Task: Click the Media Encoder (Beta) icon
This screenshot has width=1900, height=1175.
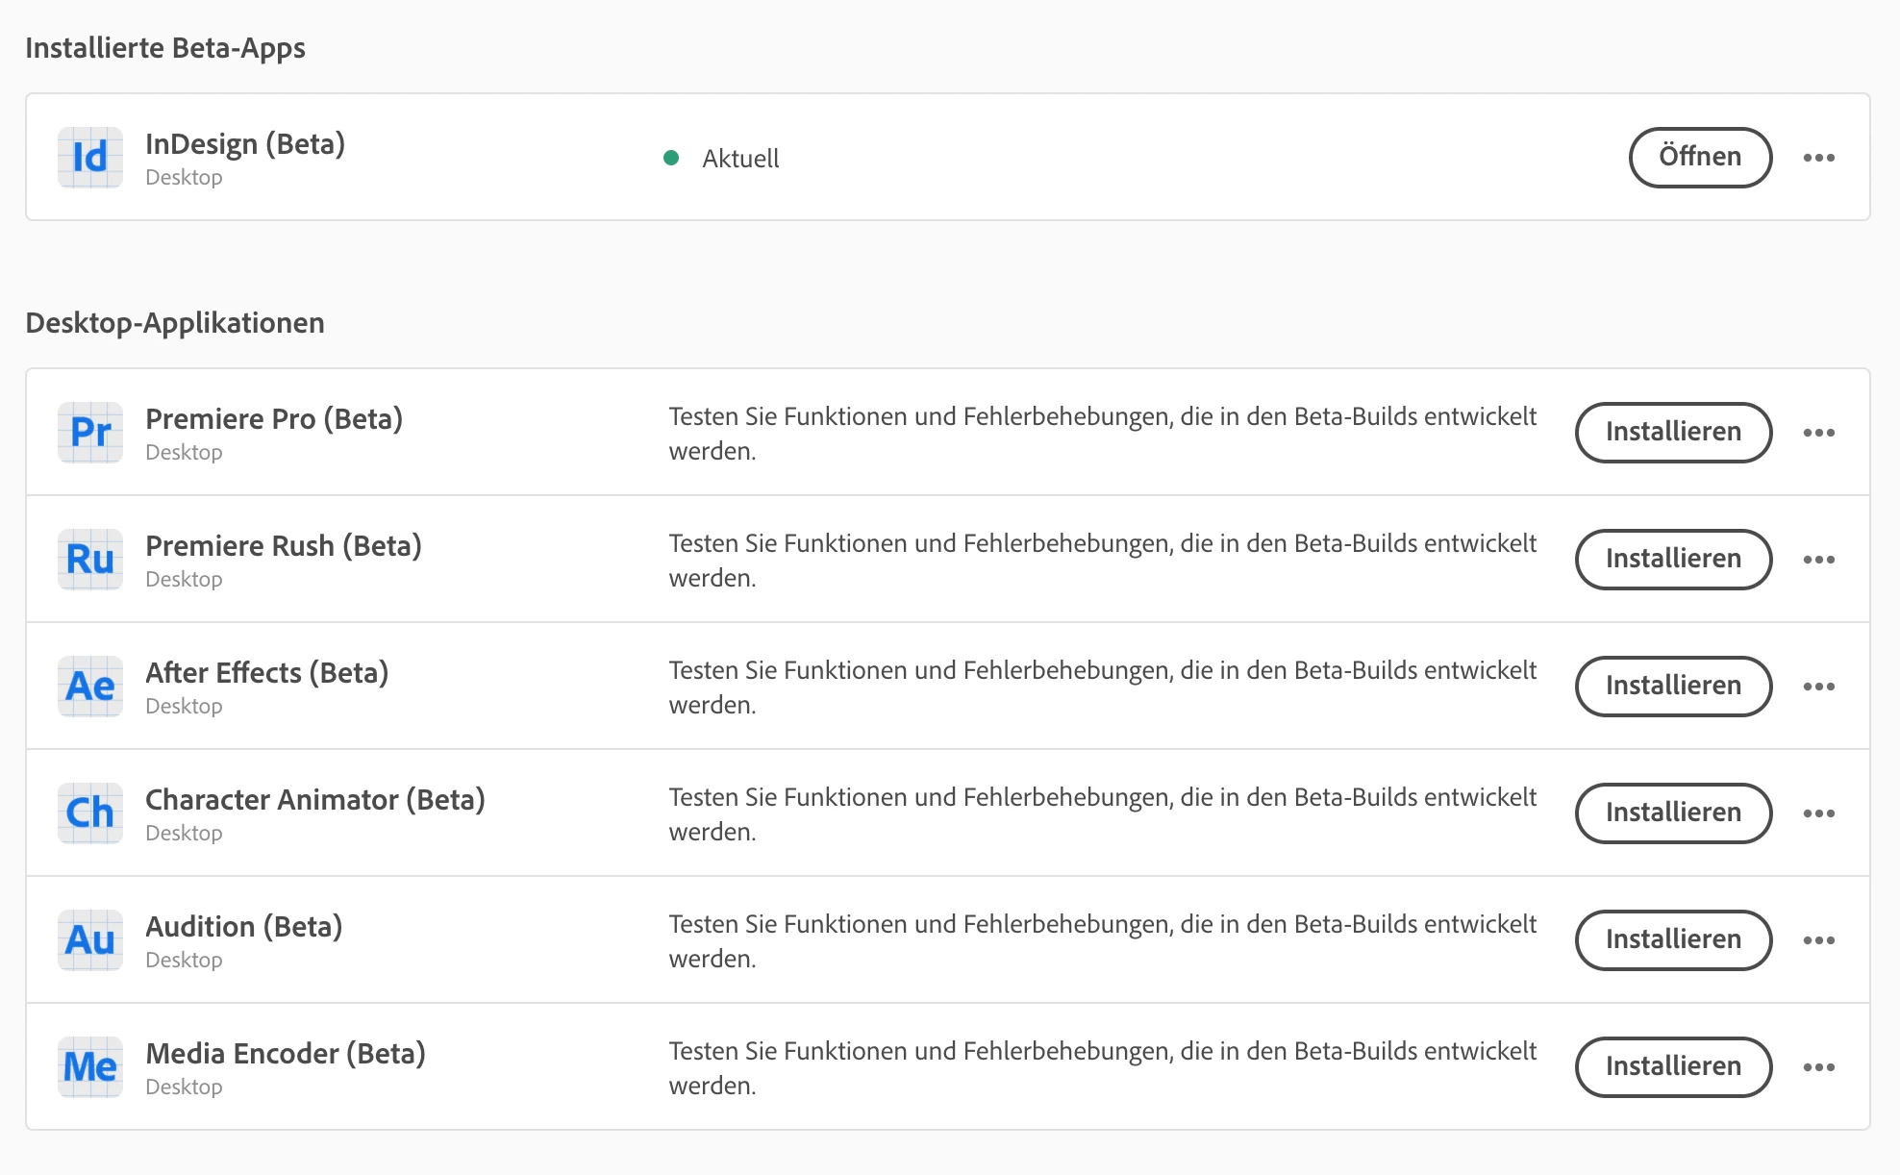Action: (90, 1067)
